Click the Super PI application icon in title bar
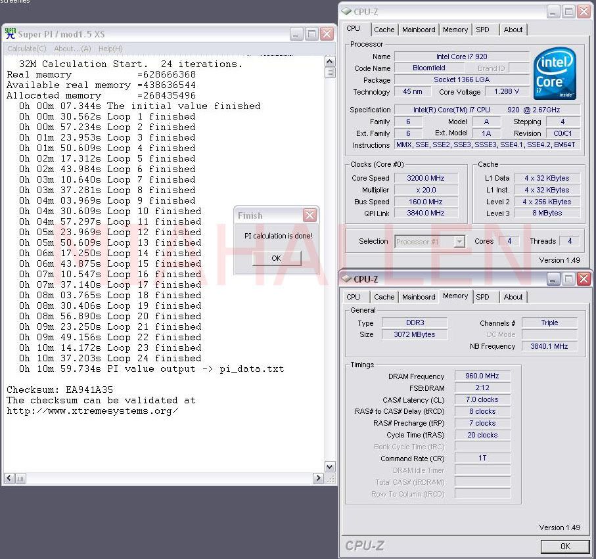The height and width of the screenshot is (559, 596). 11,34
